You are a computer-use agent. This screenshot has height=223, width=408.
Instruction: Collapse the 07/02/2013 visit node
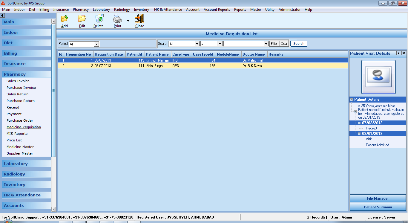359,123
